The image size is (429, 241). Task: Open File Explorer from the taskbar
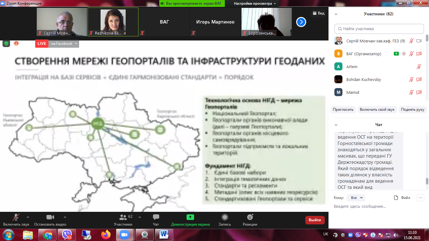28,234
